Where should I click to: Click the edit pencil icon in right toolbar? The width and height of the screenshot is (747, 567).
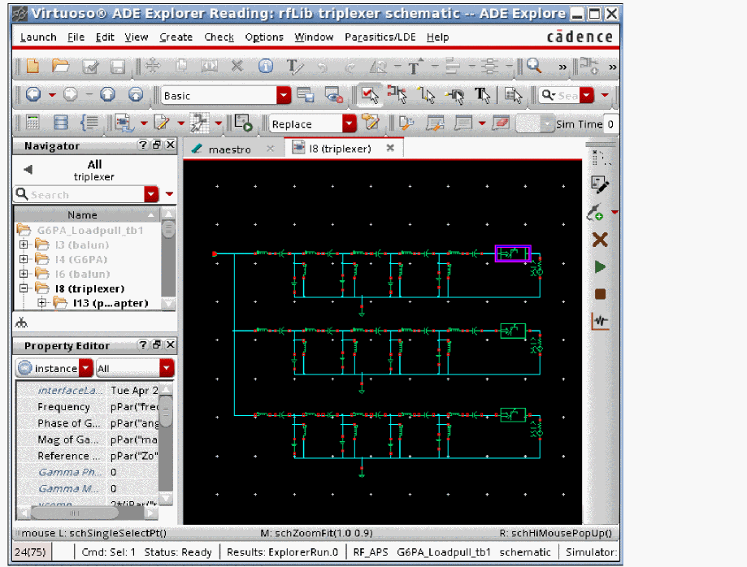pyautogui.click(x=600, y=184)
